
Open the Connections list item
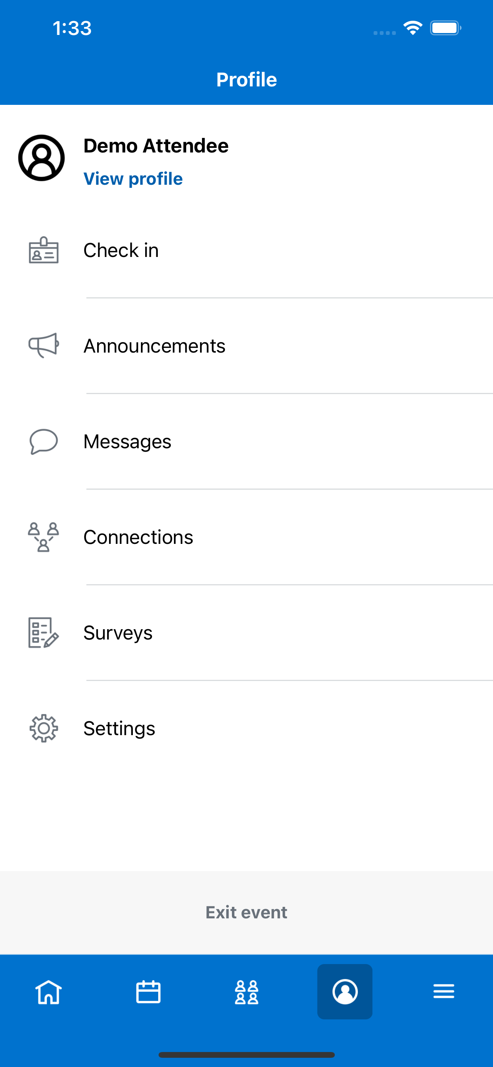coord(247,537)
